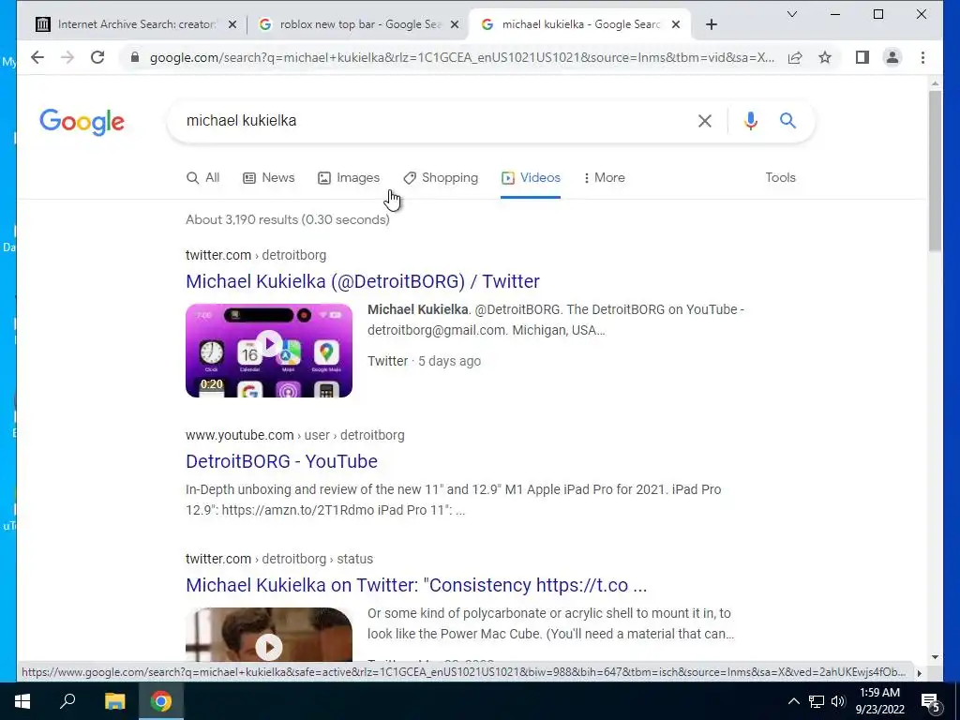Select the Videos results tab
This screenshot has width=960, height=720.
pos(531,177)
